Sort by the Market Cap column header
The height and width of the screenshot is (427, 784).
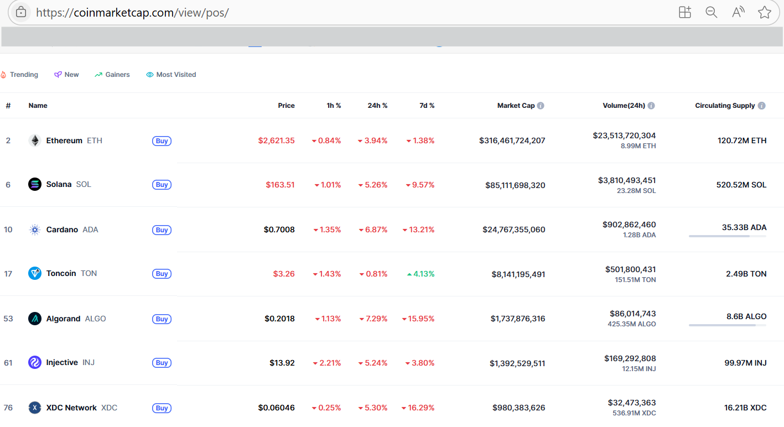tap(516, 106)
